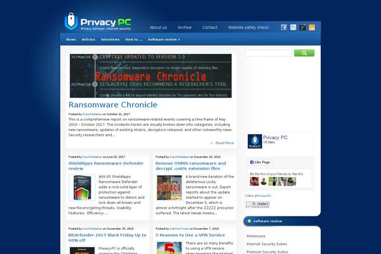The height and width of the screenshot is (254, 381).
Task: Open the Internet Security Suites category
Action: [267, 244]
